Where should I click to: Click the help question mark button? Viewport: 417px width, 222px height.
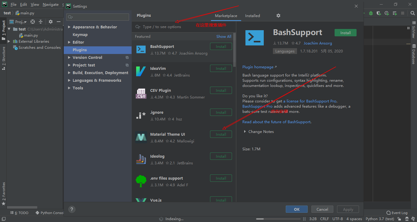click(72, 209)
